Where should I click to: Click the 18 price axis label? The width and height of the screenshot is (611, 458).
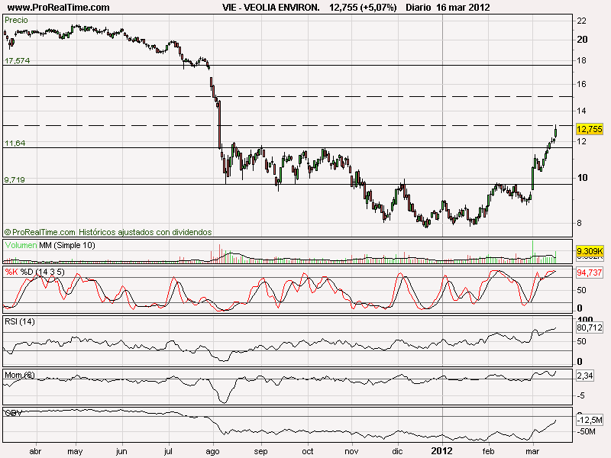tap(582, 60)
